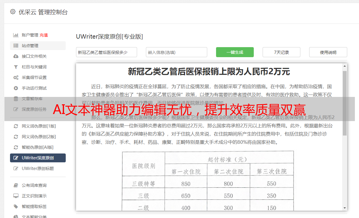Click the article scrollbar down arrow
Image resolution: width=359 pixels, height=218 pixels.
point(345,208)
